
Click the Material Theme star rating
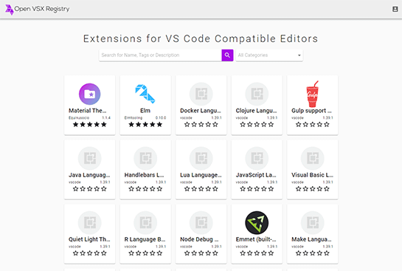pyautogui.click(x=89, y=125)
